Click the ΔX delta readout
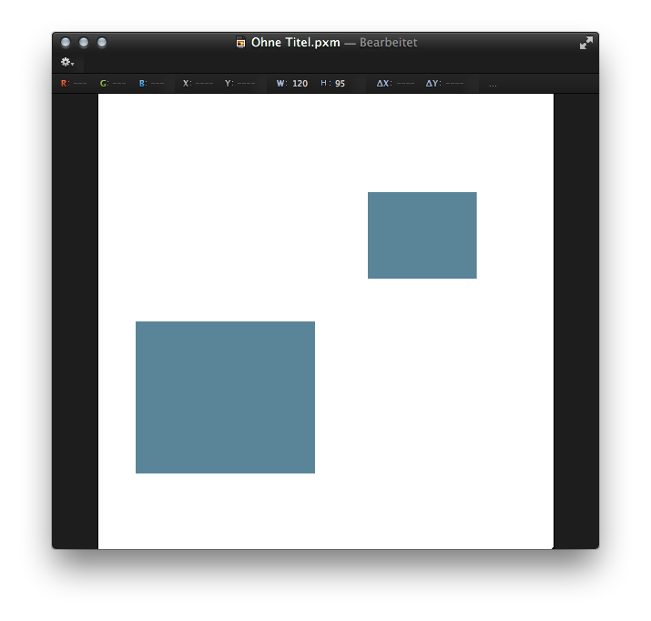Screen dimensions: 651x621 point(395,84)
